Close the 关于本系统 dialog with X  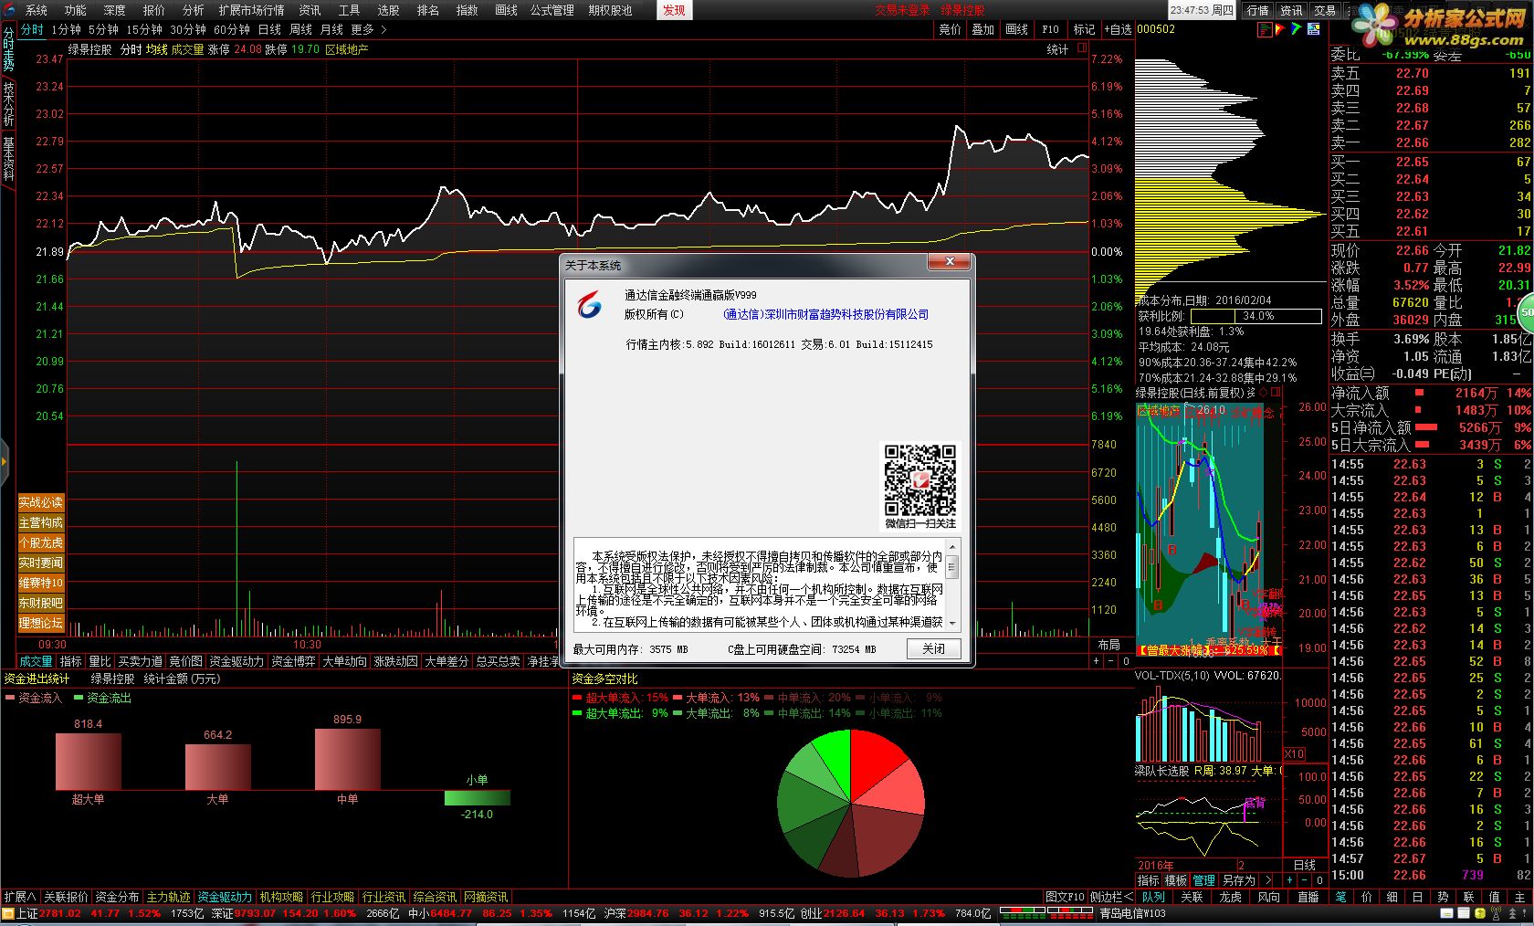click(x=950, y=262)
